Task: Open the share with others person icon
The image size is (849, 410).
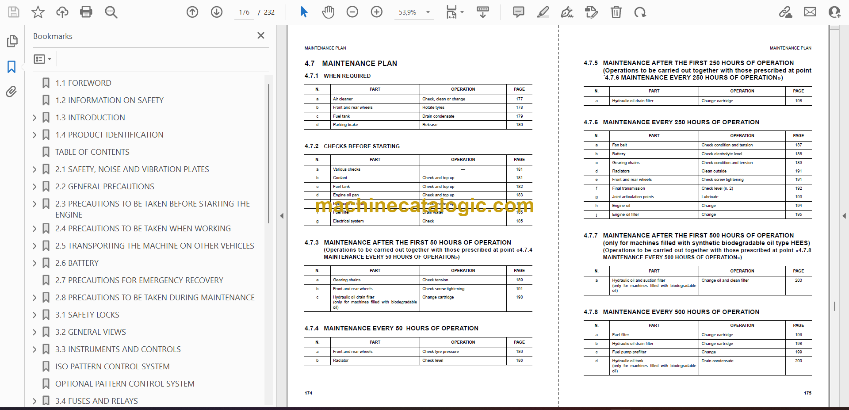Action: pyautogui.click(x=834, y=12)
